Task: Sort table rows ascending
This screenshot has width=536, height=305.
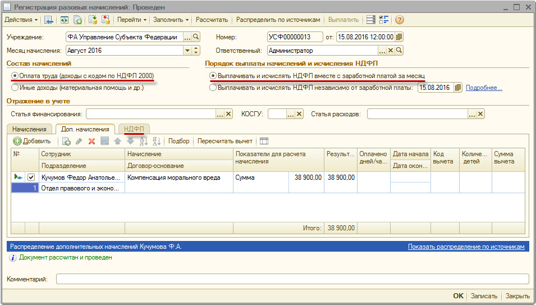Action: point(143,141)
